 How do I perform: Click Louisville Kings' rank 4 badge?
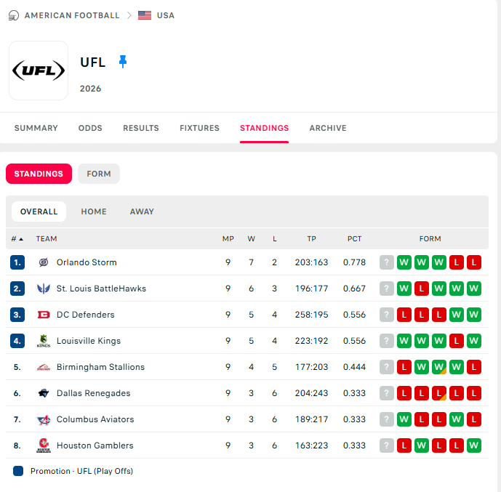coord(17,341)
